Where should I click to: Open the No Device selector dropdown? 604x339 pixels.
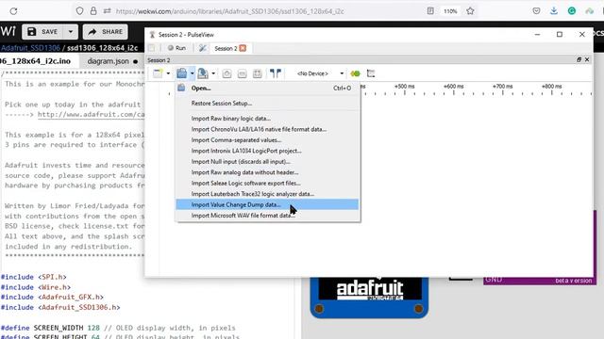click(319, 73)
